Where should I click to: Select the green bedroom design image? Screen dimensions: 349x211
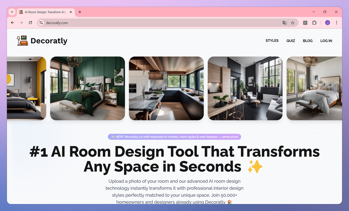[x=88, y=88]
